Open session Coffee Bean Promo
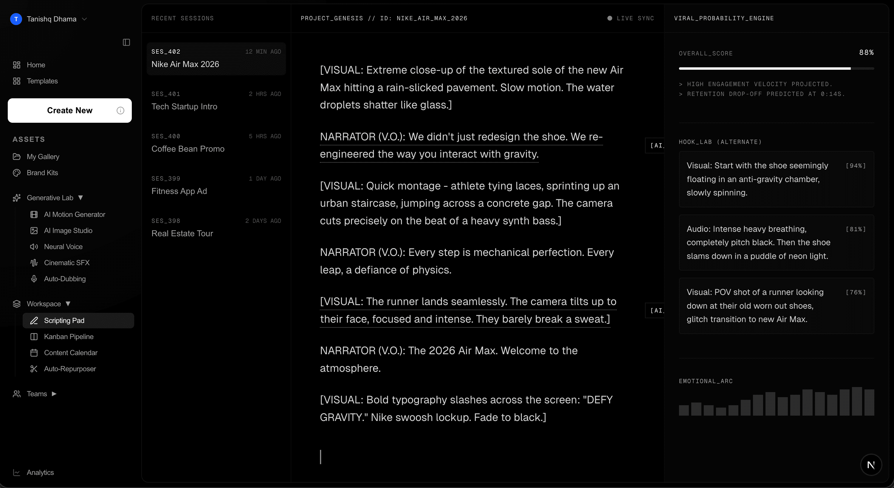 (216, 143)
